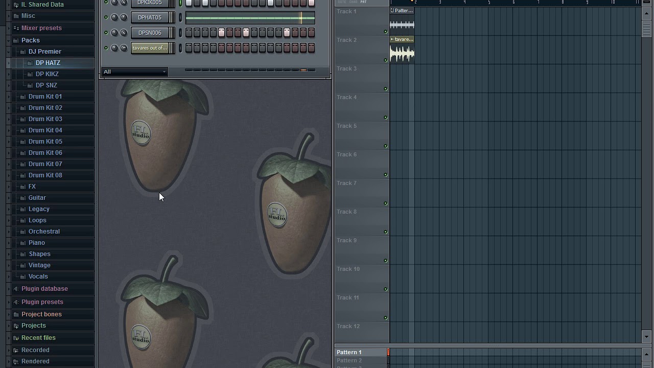The width and height of the screenshot is (654, 368).
Task: Switch to the PAT tab in playlist
Action: click(363, 2)
